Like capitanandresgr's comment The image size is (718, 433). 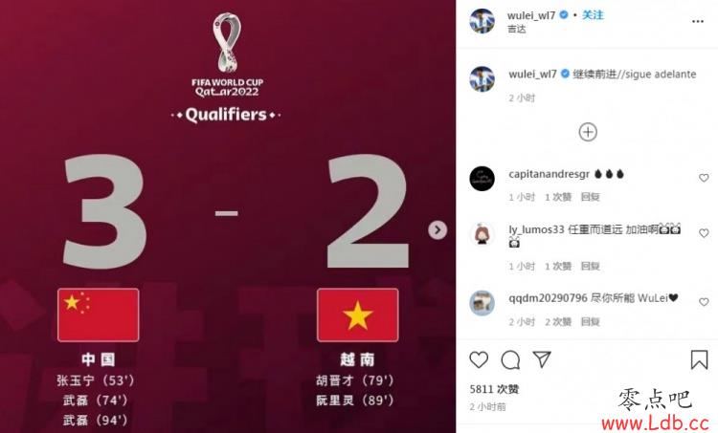tap(704, 178)
